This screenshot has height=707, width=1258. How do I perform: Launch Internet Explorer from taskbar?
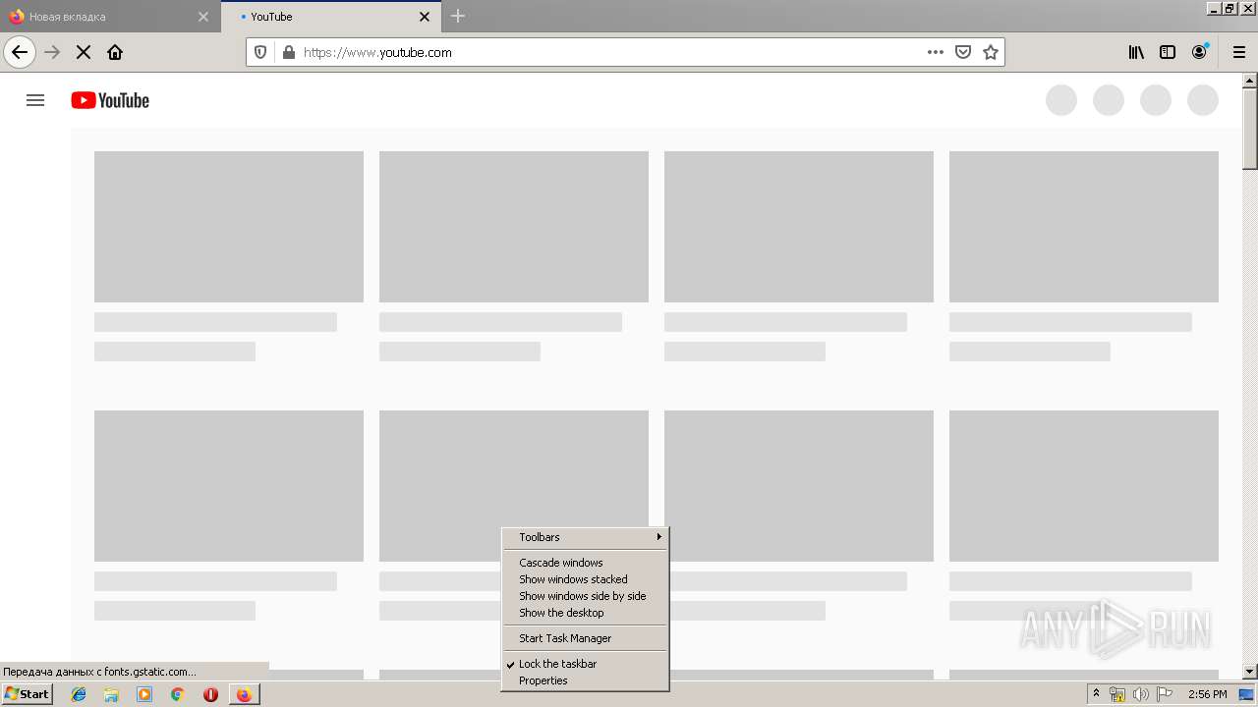79,694
